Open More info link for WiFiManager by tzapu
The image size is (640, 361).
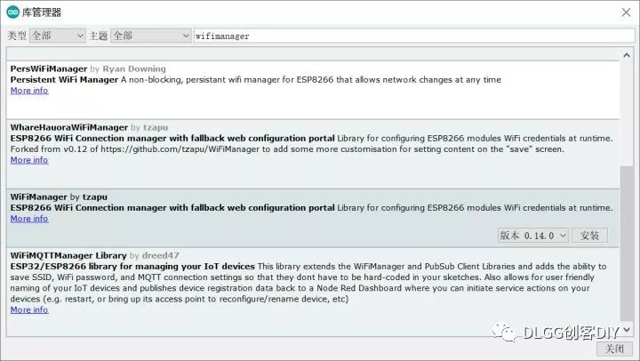click(x=29, y=219)
